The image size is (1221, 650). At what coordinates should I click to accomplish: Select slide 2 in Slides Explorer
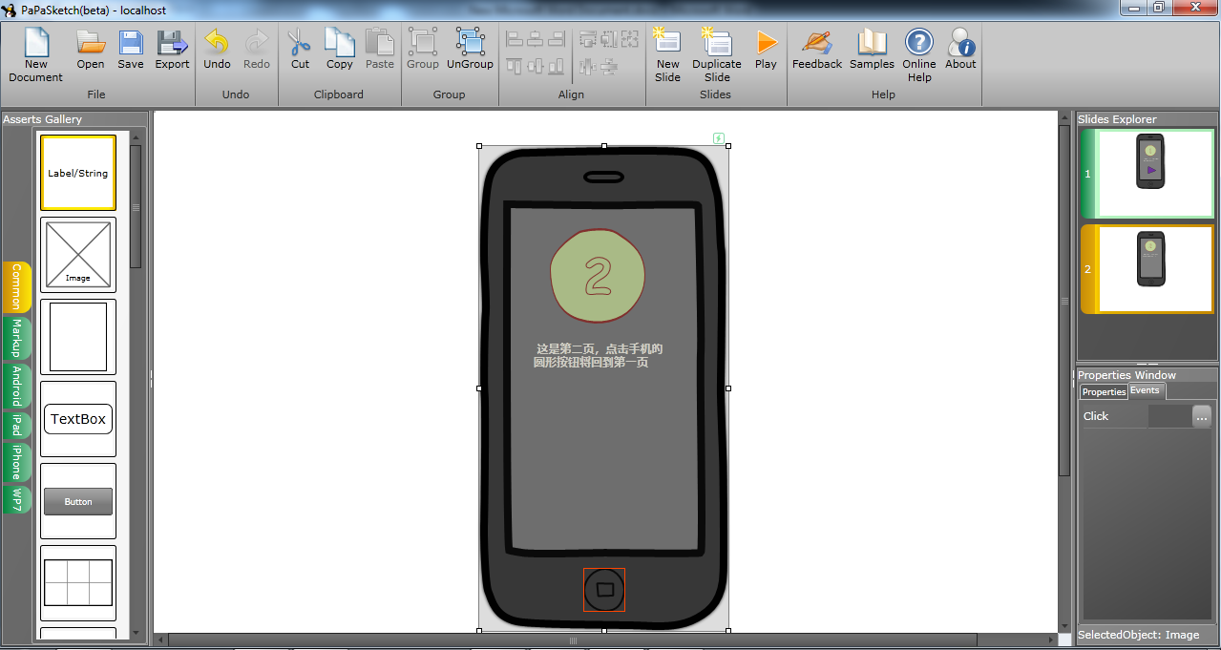[1146, 269]
